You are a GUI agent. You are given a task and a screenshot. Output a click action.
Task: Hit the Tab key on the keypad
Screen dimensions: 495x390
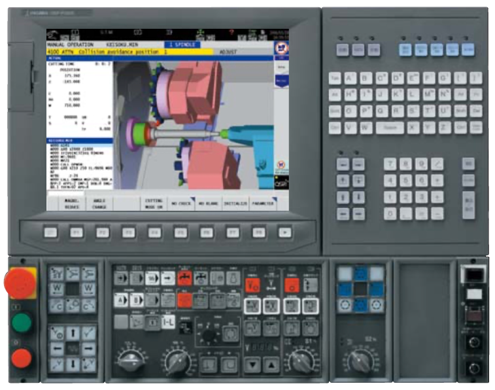[x=335, y=78]
